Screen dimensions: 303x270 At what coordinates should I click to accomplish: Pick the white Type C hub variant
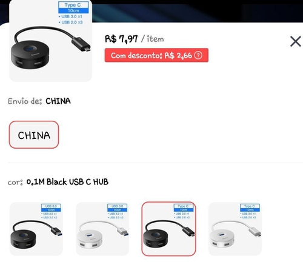tap(235, 229)
